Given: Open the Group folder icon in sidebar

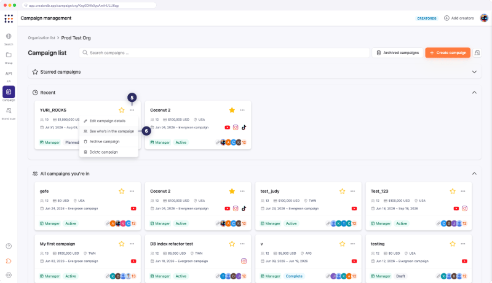Looking at the screenshot, I should point(9,55).
